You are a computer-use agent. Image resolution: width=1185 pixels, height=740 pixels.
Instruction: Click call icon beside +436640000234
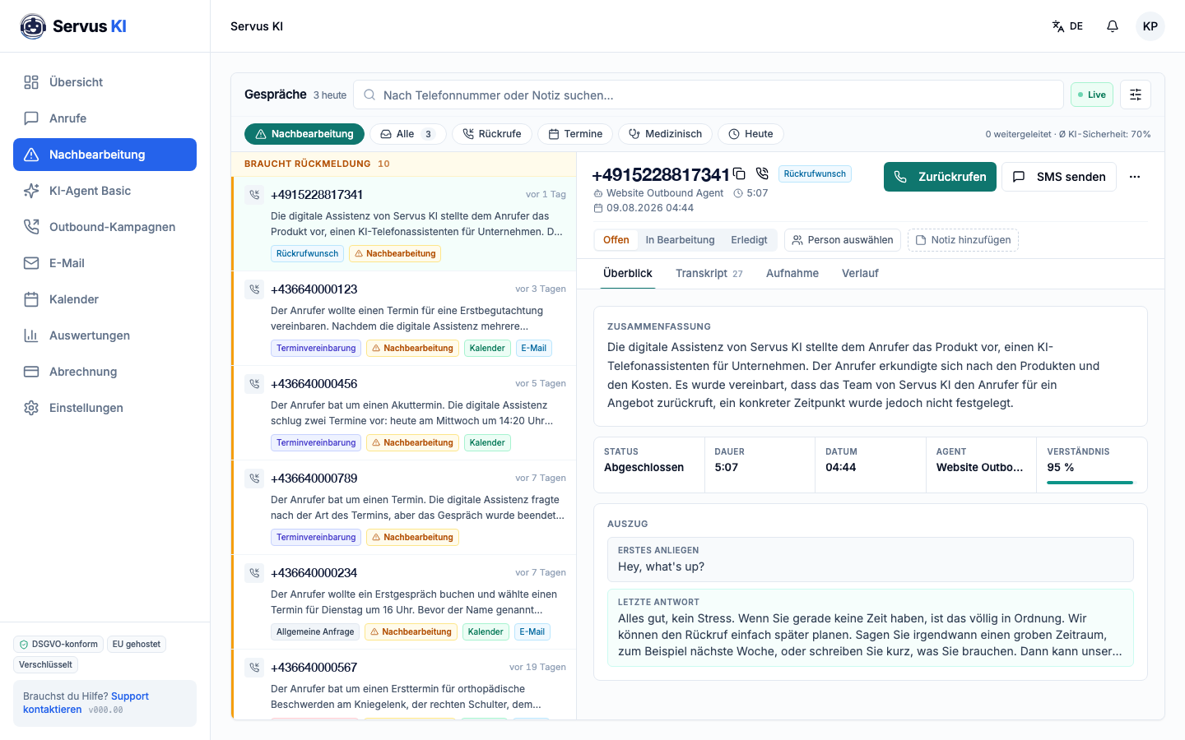[x=254, y=573]
